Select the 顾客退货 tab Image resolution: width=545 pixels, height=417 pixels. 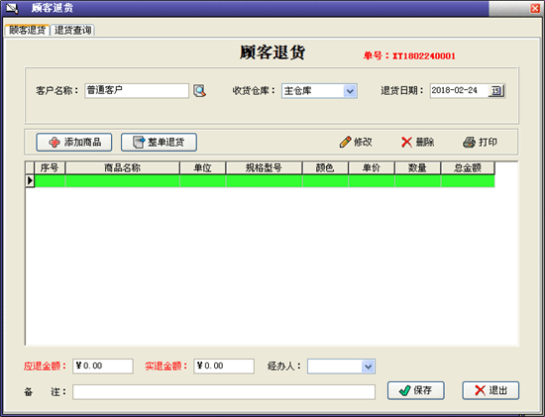(x=27, y=31)
